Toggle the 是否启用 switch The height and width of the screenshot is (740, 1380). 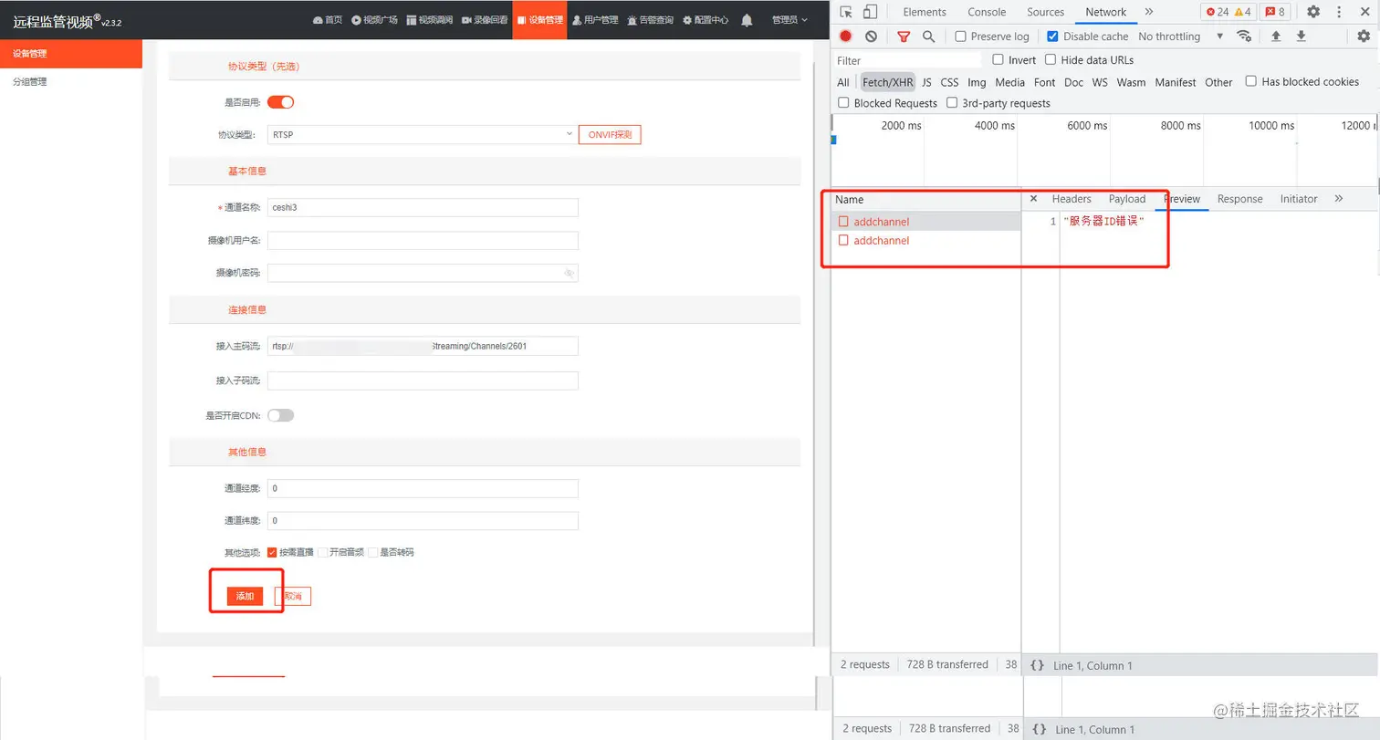(280, 102)
